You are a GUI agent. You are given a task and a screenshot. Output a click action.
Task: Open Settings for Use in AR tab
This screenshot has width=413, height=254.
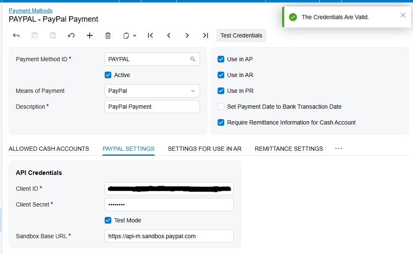pos(205,149)
